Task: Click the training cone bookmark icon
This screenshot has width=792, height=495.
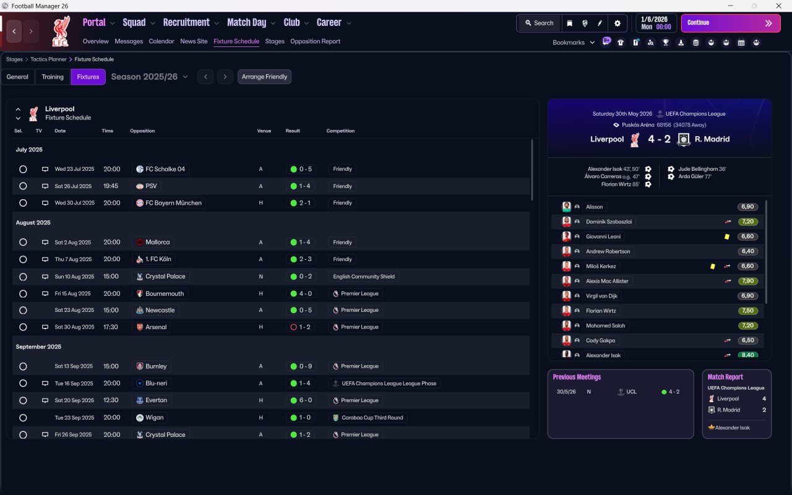Action: pos(681,43)
